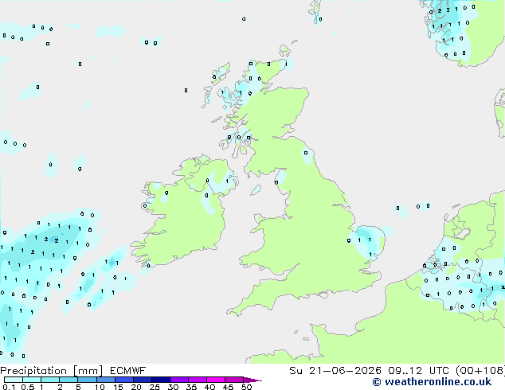Pick the 15–20 mm legend swatch
Viewport: 505px width, 390px height.
click(x=123, y=380)
